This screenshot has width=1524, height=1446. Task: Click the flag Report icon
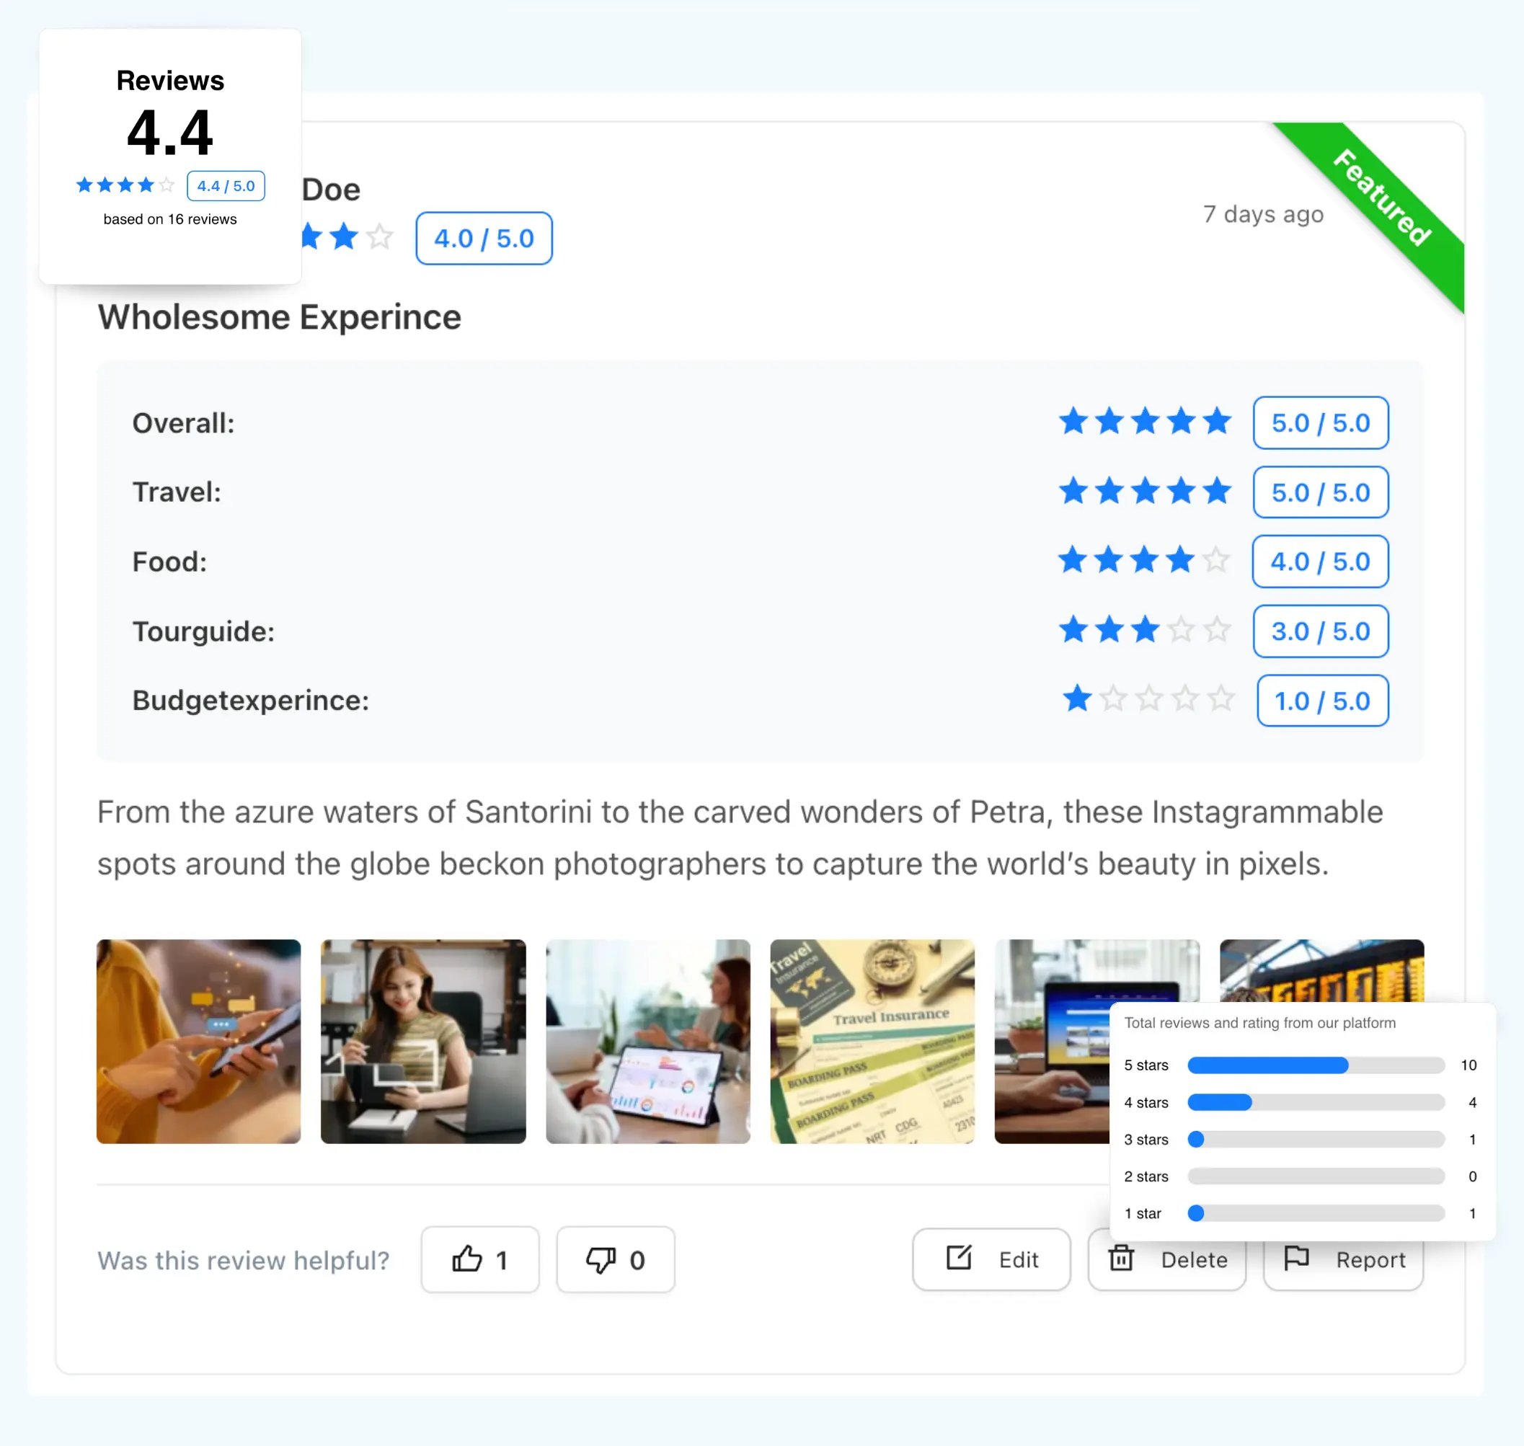(x=1297, y=1258)
